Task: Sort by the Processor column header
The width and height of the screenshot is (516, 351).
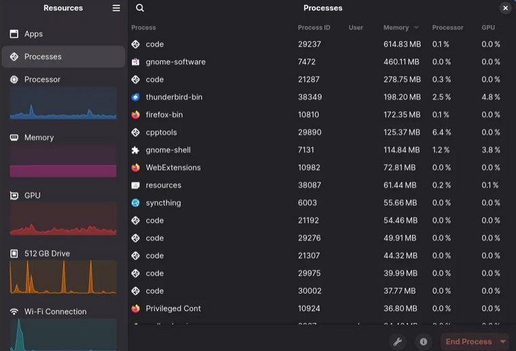Action: pos(448,28)
